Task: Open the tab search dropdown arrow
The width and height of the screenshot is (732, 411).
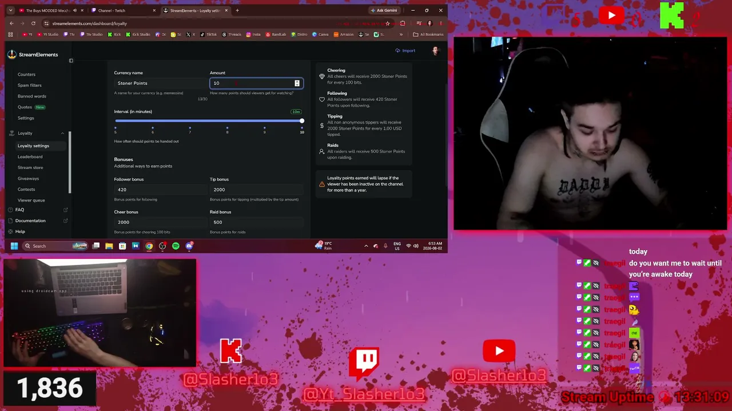Action: 10,10
